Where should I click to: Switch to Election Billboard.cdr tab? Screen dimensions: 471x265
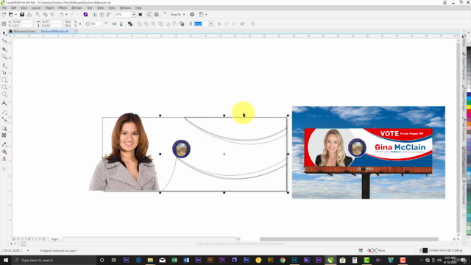click(54, 31)
